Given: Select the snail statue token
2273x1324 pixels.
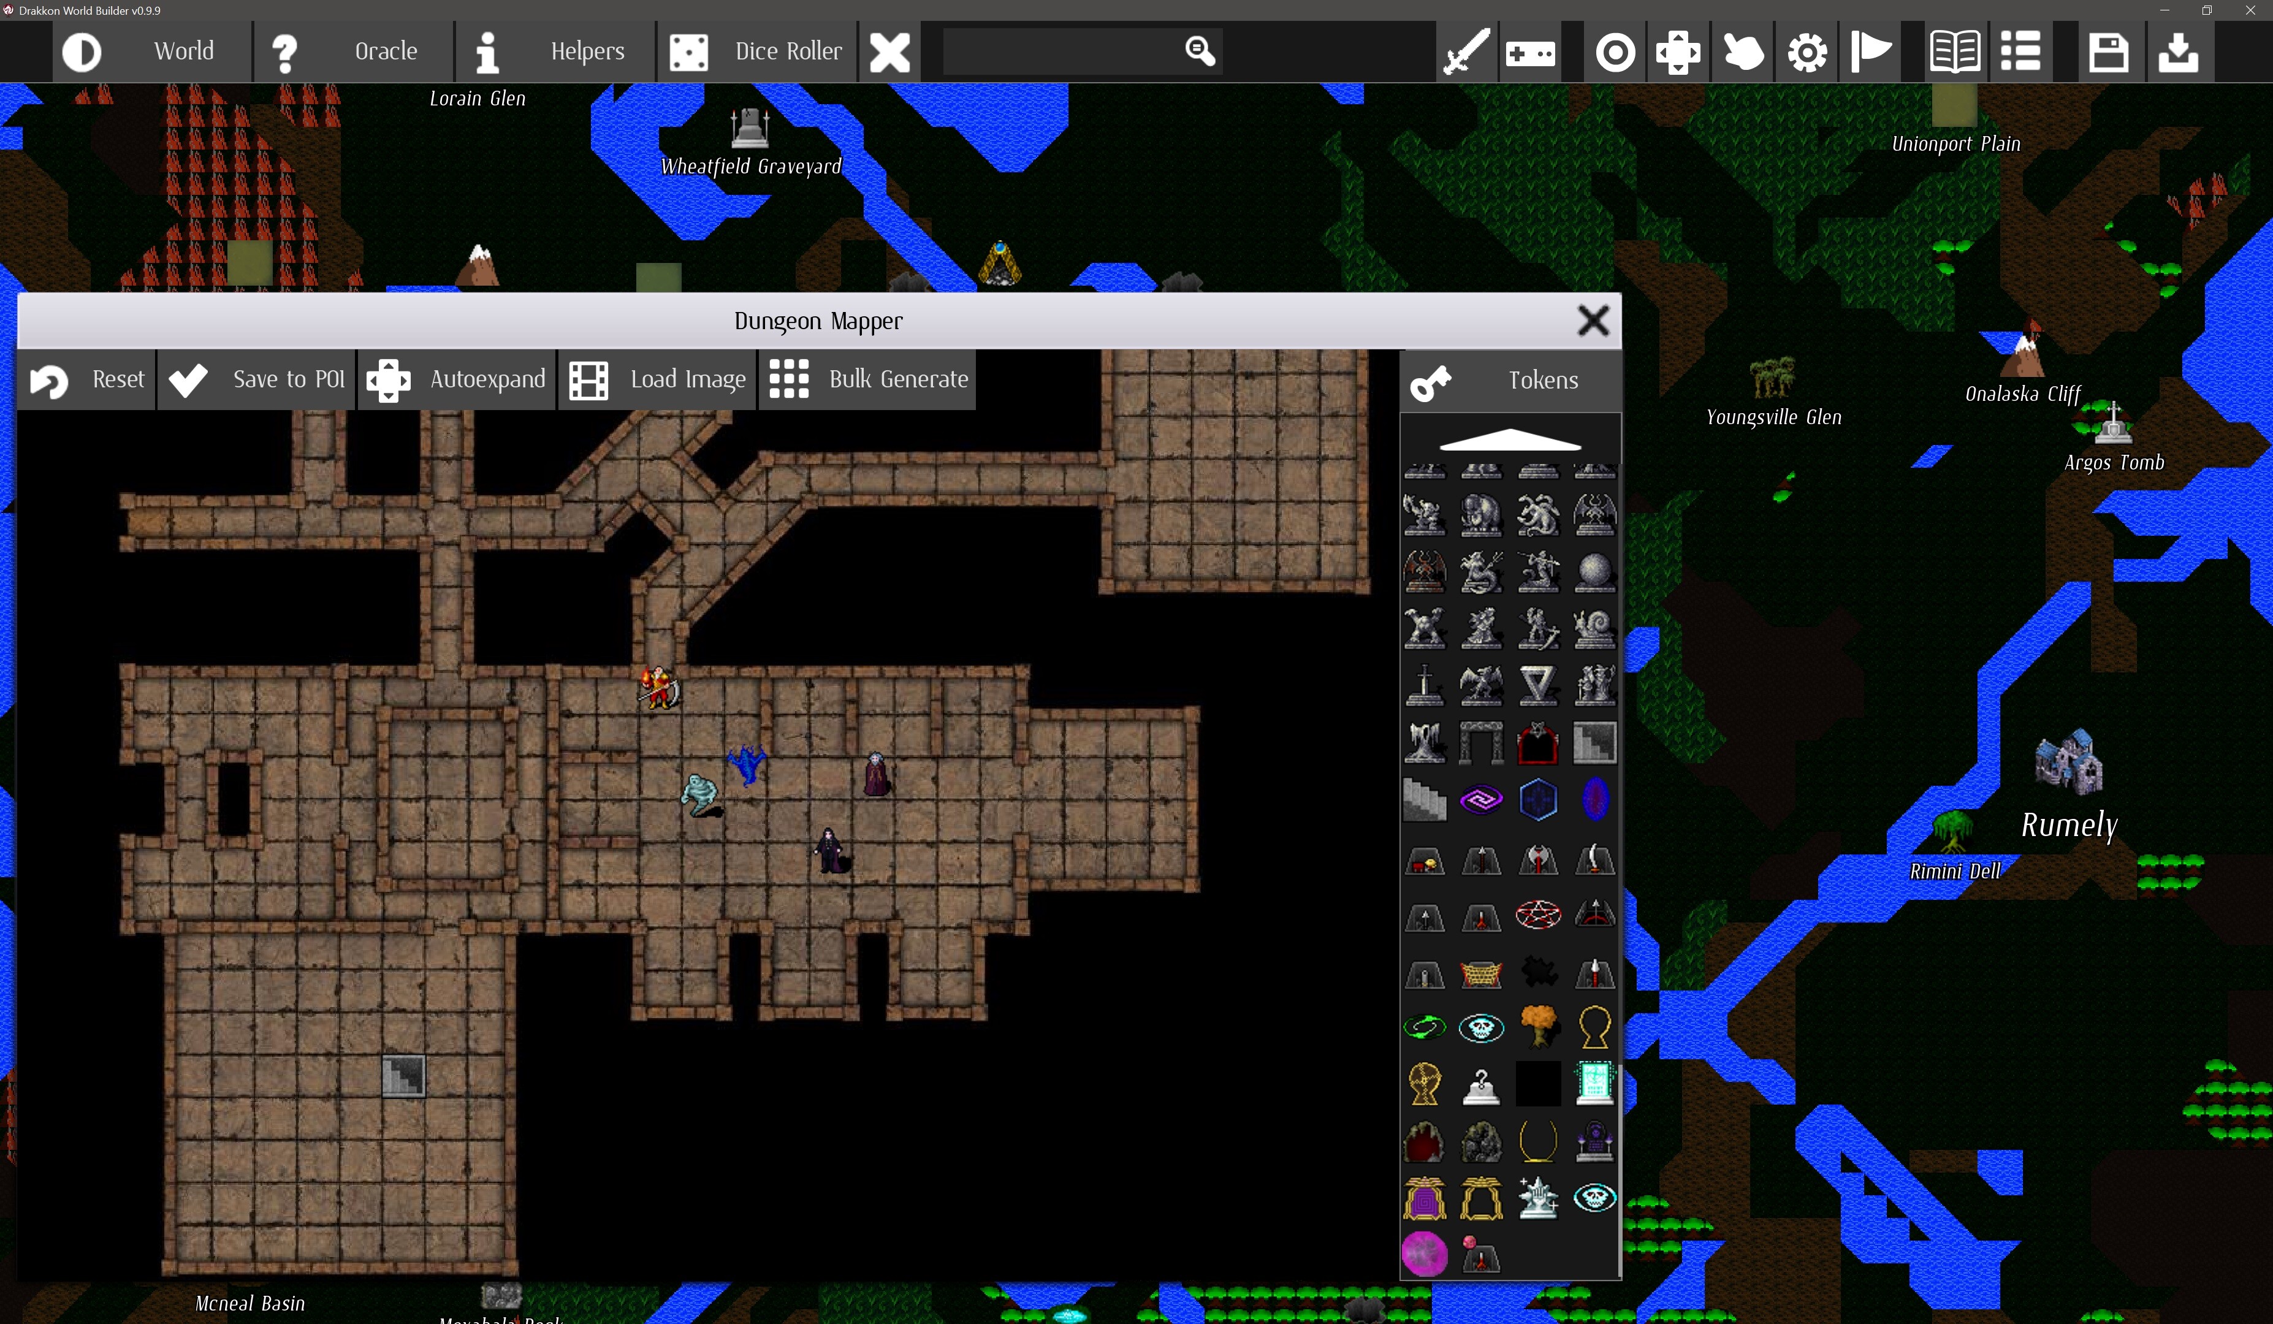Looking at the screenshot, I should pos(1594,629).
